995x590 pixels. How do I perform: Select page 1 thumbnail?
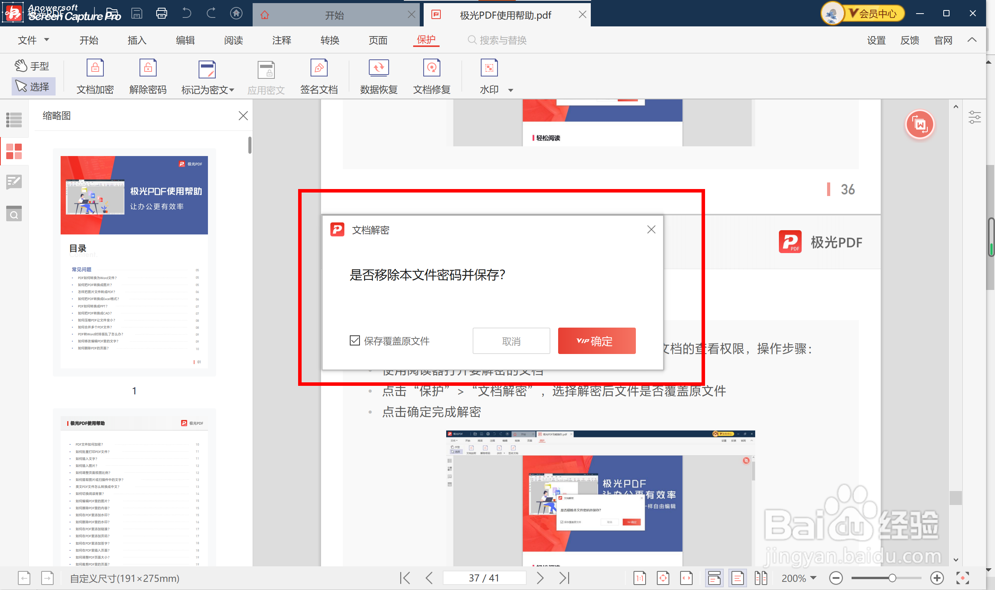(134, 262)
